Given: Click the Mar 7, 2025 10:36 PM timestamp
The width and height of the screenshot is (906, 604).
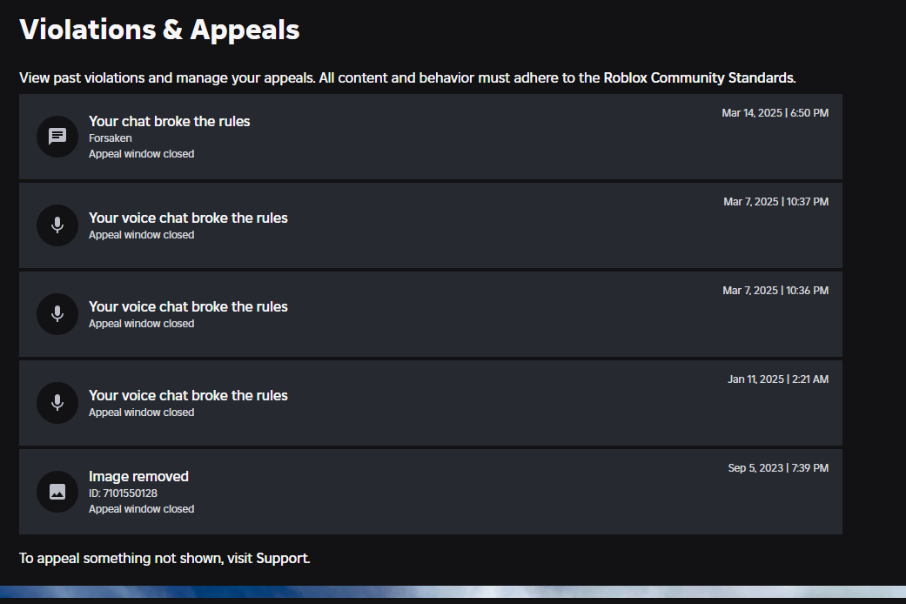Looking at the screenshot, I should coord(775,291).
